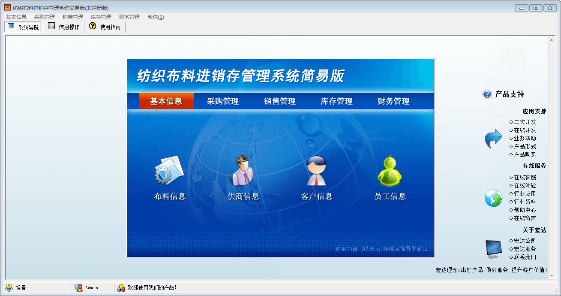
Task: Select the 基本信息 navigation tab
Action: (166, 101)
